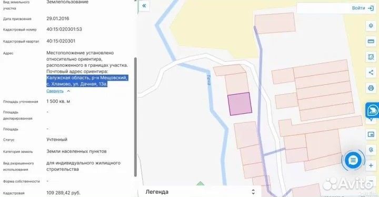Toggle the mini-map overview icon
The image size is (379, 197).
(x=371, y=134)
